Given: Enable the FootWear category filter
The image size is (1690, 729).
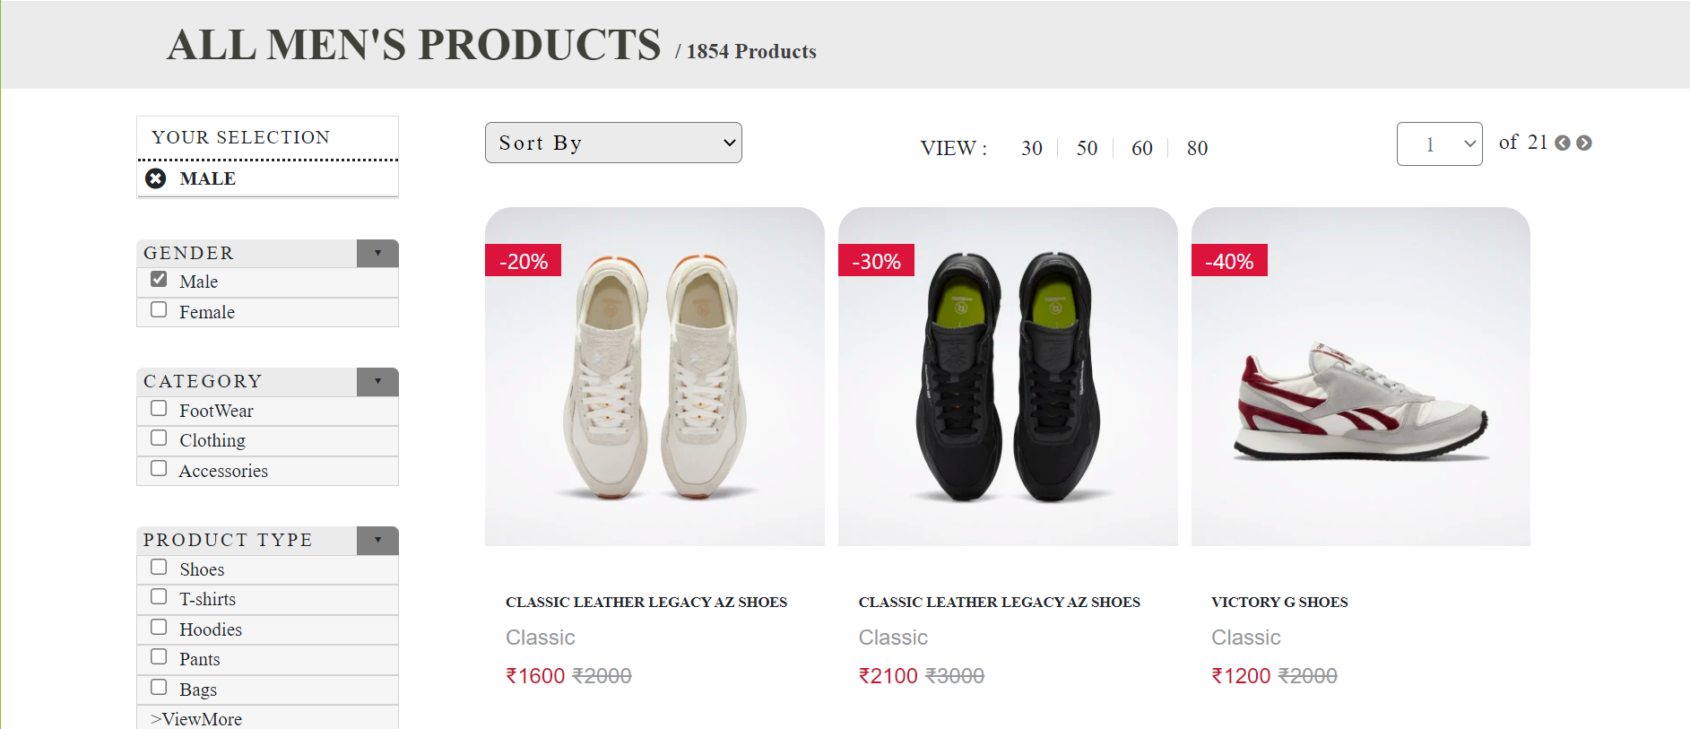Looking at the screenshot, I should (159, 408).
